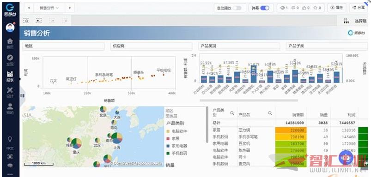Click the sales value 220000 cell

291,130
